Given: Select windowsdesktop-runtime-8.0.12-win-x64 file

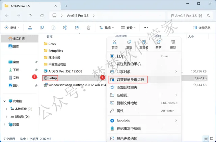Looking at the screenshot, I should coord(75,85).
